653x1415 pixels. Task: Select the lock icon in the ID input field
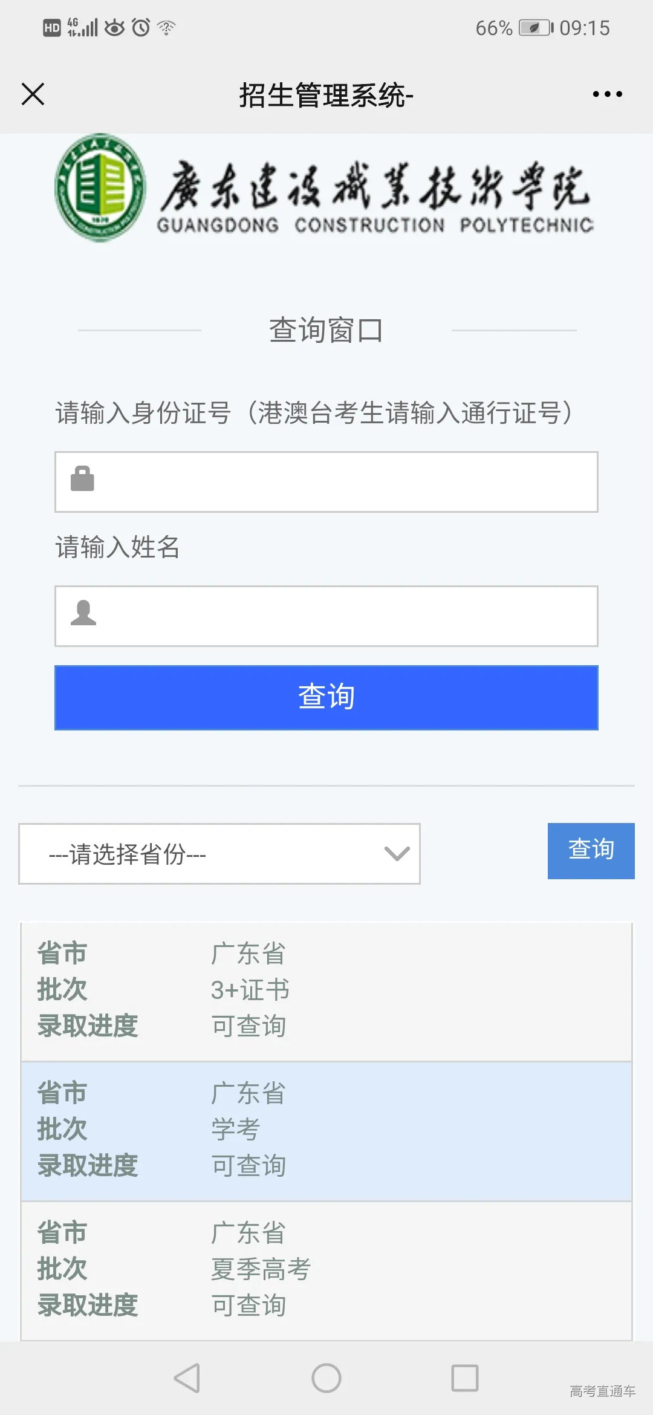pyautogui.click(x=83, y=480)
